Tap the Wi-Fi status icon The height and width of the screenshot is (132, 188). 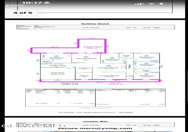tap(152, 4)
